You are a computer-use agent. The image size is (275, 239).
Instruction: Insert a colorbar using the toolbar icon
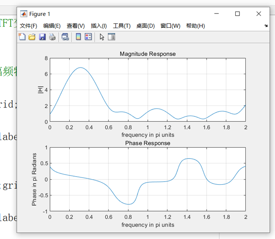coord(78,37)
